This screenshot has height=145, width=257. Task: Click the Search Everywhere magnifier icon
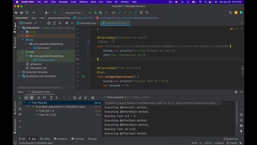[x=230, y=12]
